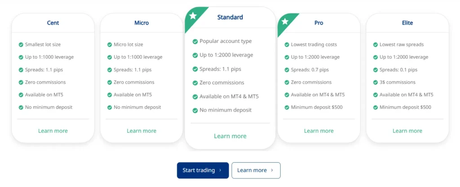Click checkmark icon beside Lowest raw spreads
The height and width of the screenshot is (187, 460).
(x=376, y=45)
